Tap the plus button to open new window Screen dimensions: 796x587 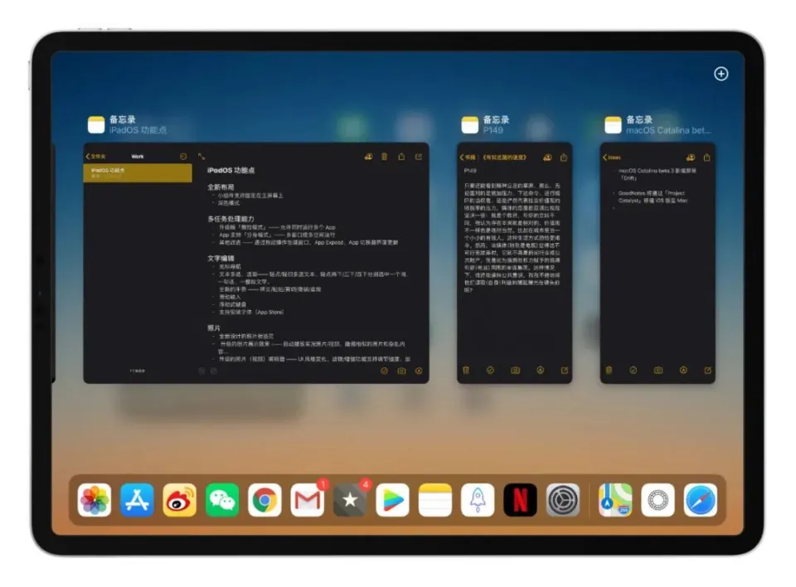pos(721,74)
